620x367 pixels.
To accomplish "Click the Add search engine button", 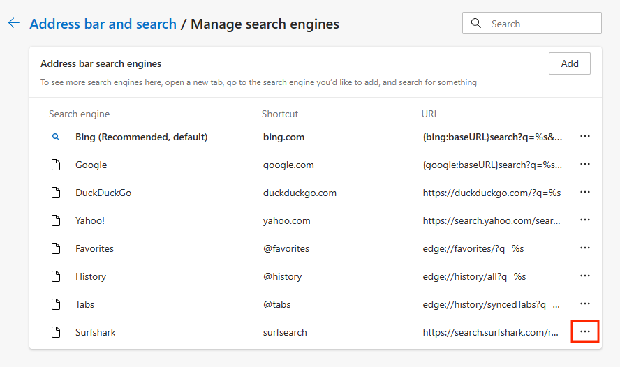I will tap(569, 63).
